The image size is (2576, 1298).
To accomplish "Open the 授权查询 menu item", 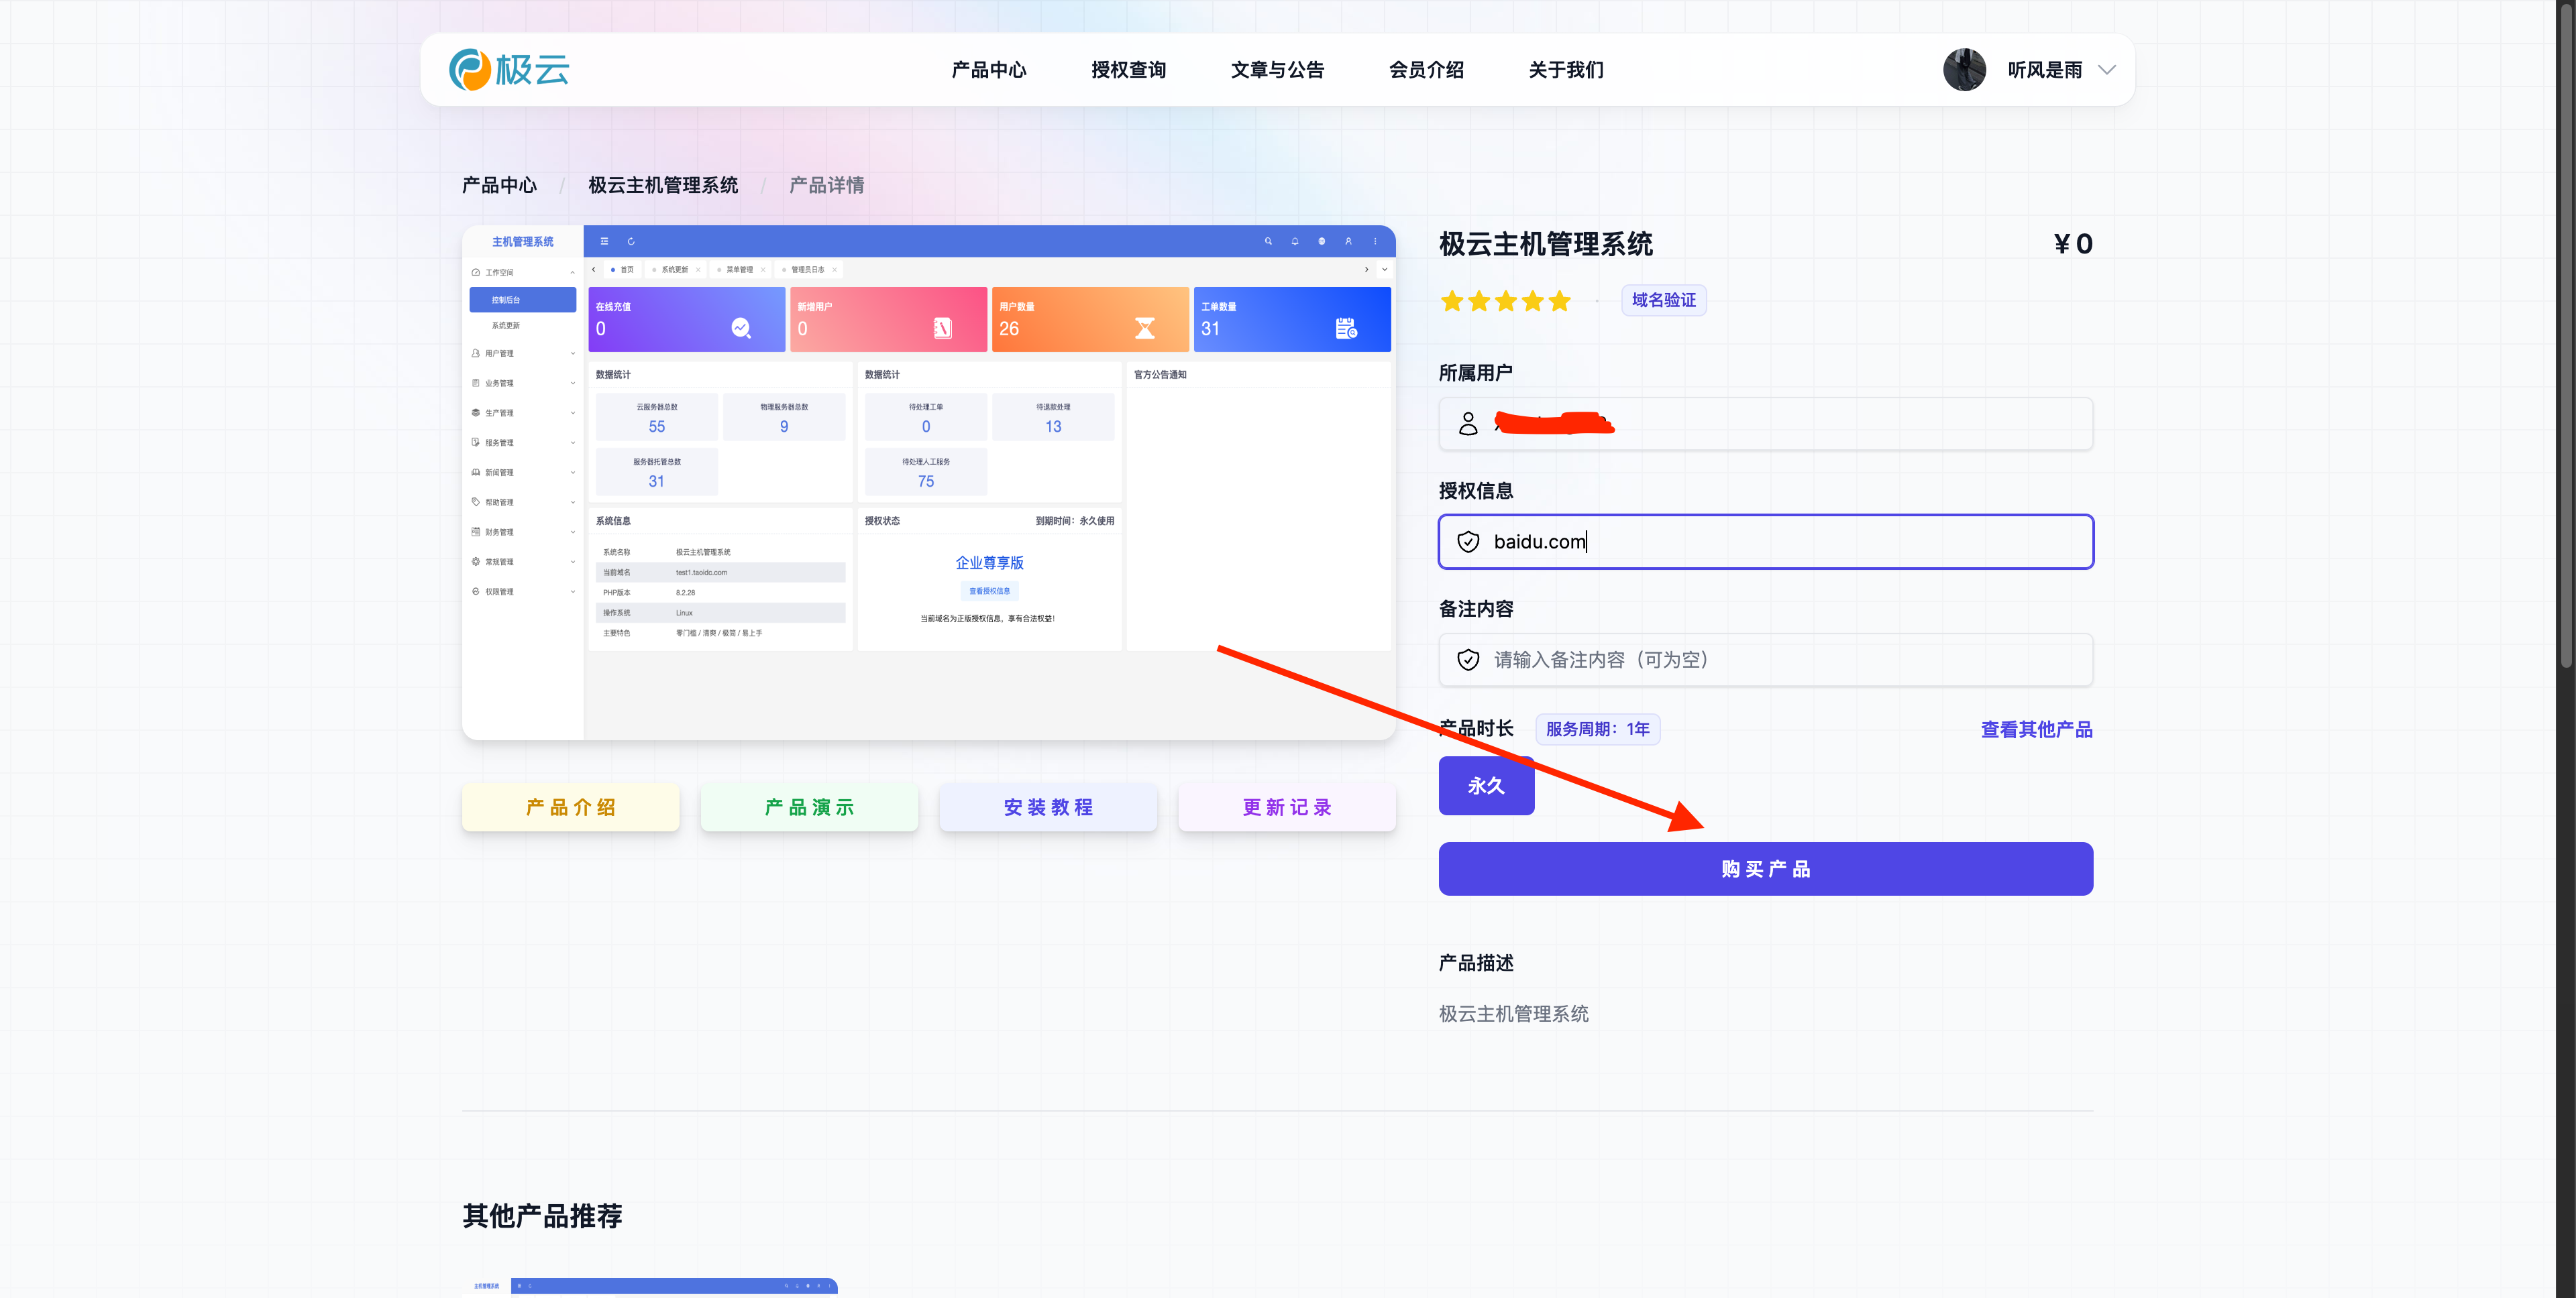I will click(x=1128, y=70).
